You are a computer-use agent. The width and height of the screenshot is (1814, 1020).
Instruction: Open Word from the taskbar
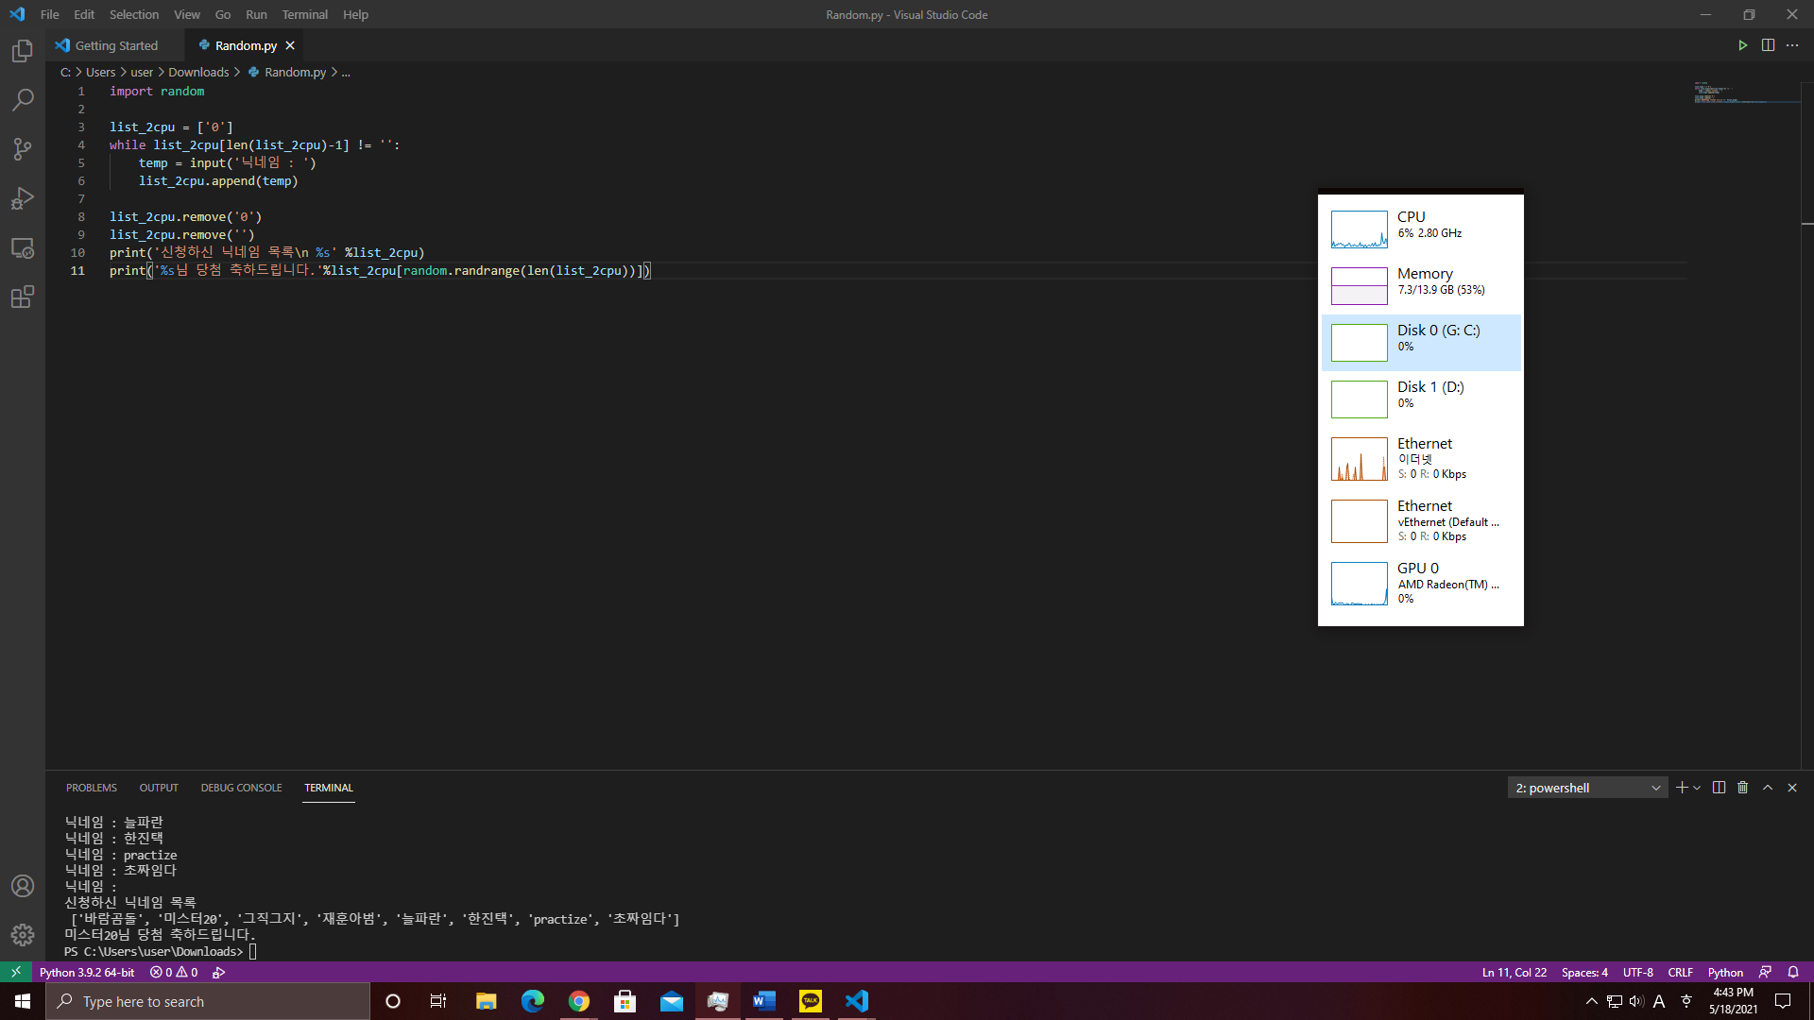point(764,1001)
